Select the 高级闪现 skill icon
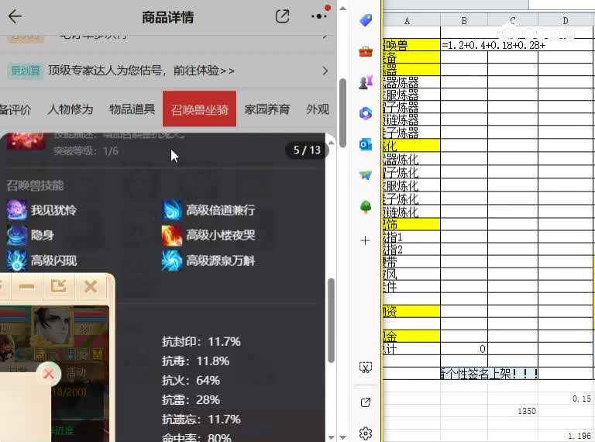The image size is (595, 442). point(17,260)
